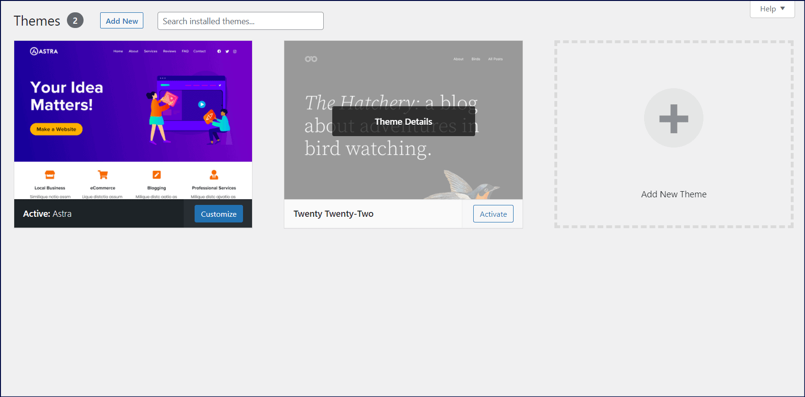Open the Astra theme screenshot thumbnail
The height and width of the screenshot is (397, 805).
tap(133, 120)
